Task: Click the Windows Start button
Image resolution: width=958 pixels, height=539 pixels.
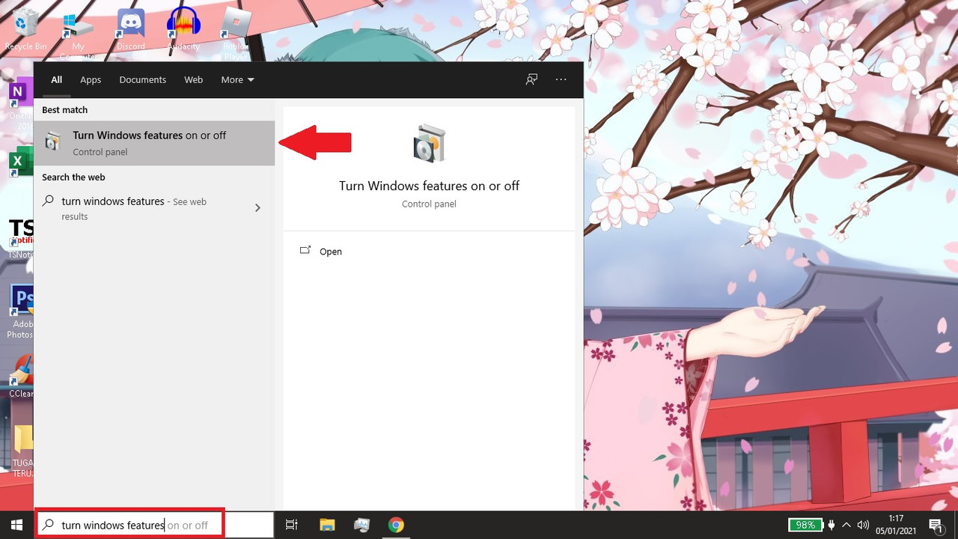Action: pyautogui.click(x=16, y=525)
